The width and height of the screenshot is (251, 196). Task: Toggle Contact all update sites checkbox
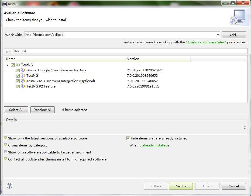click(6, 159)
